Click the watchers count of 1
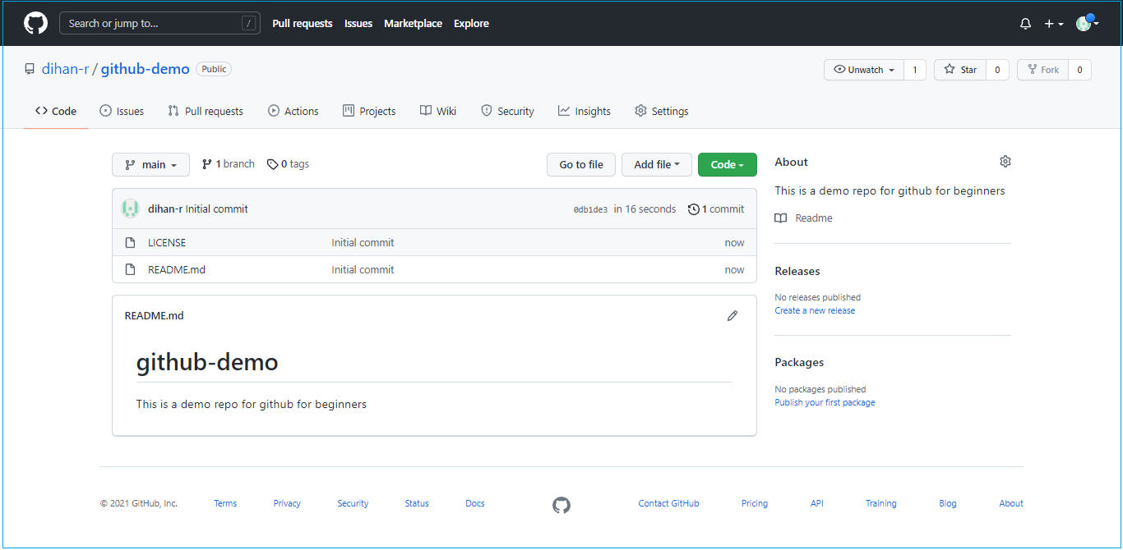This screenshot has width=1123, height=550. (915, 70)
